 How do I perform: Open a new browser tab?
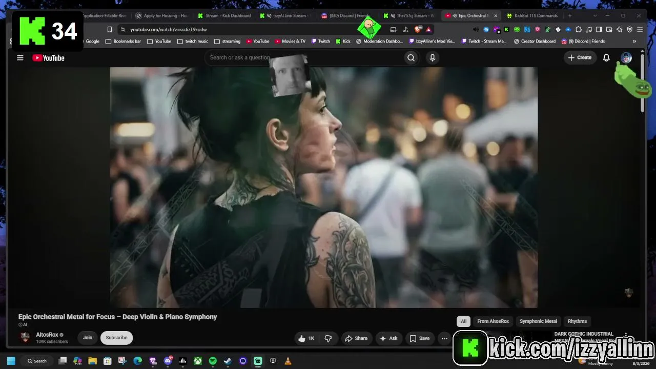pos(569,16)
